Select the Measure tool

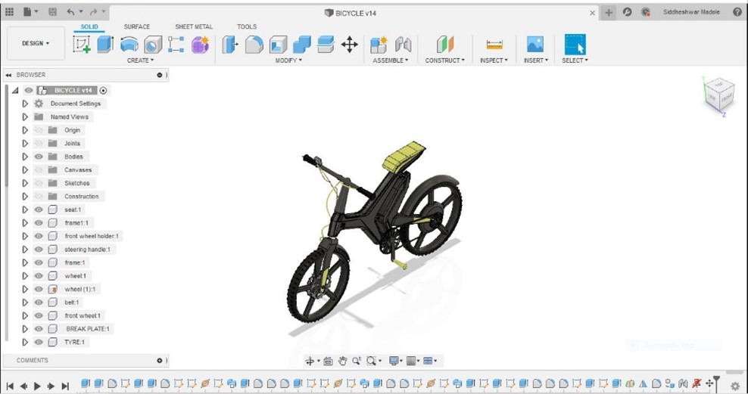point(494,45)
